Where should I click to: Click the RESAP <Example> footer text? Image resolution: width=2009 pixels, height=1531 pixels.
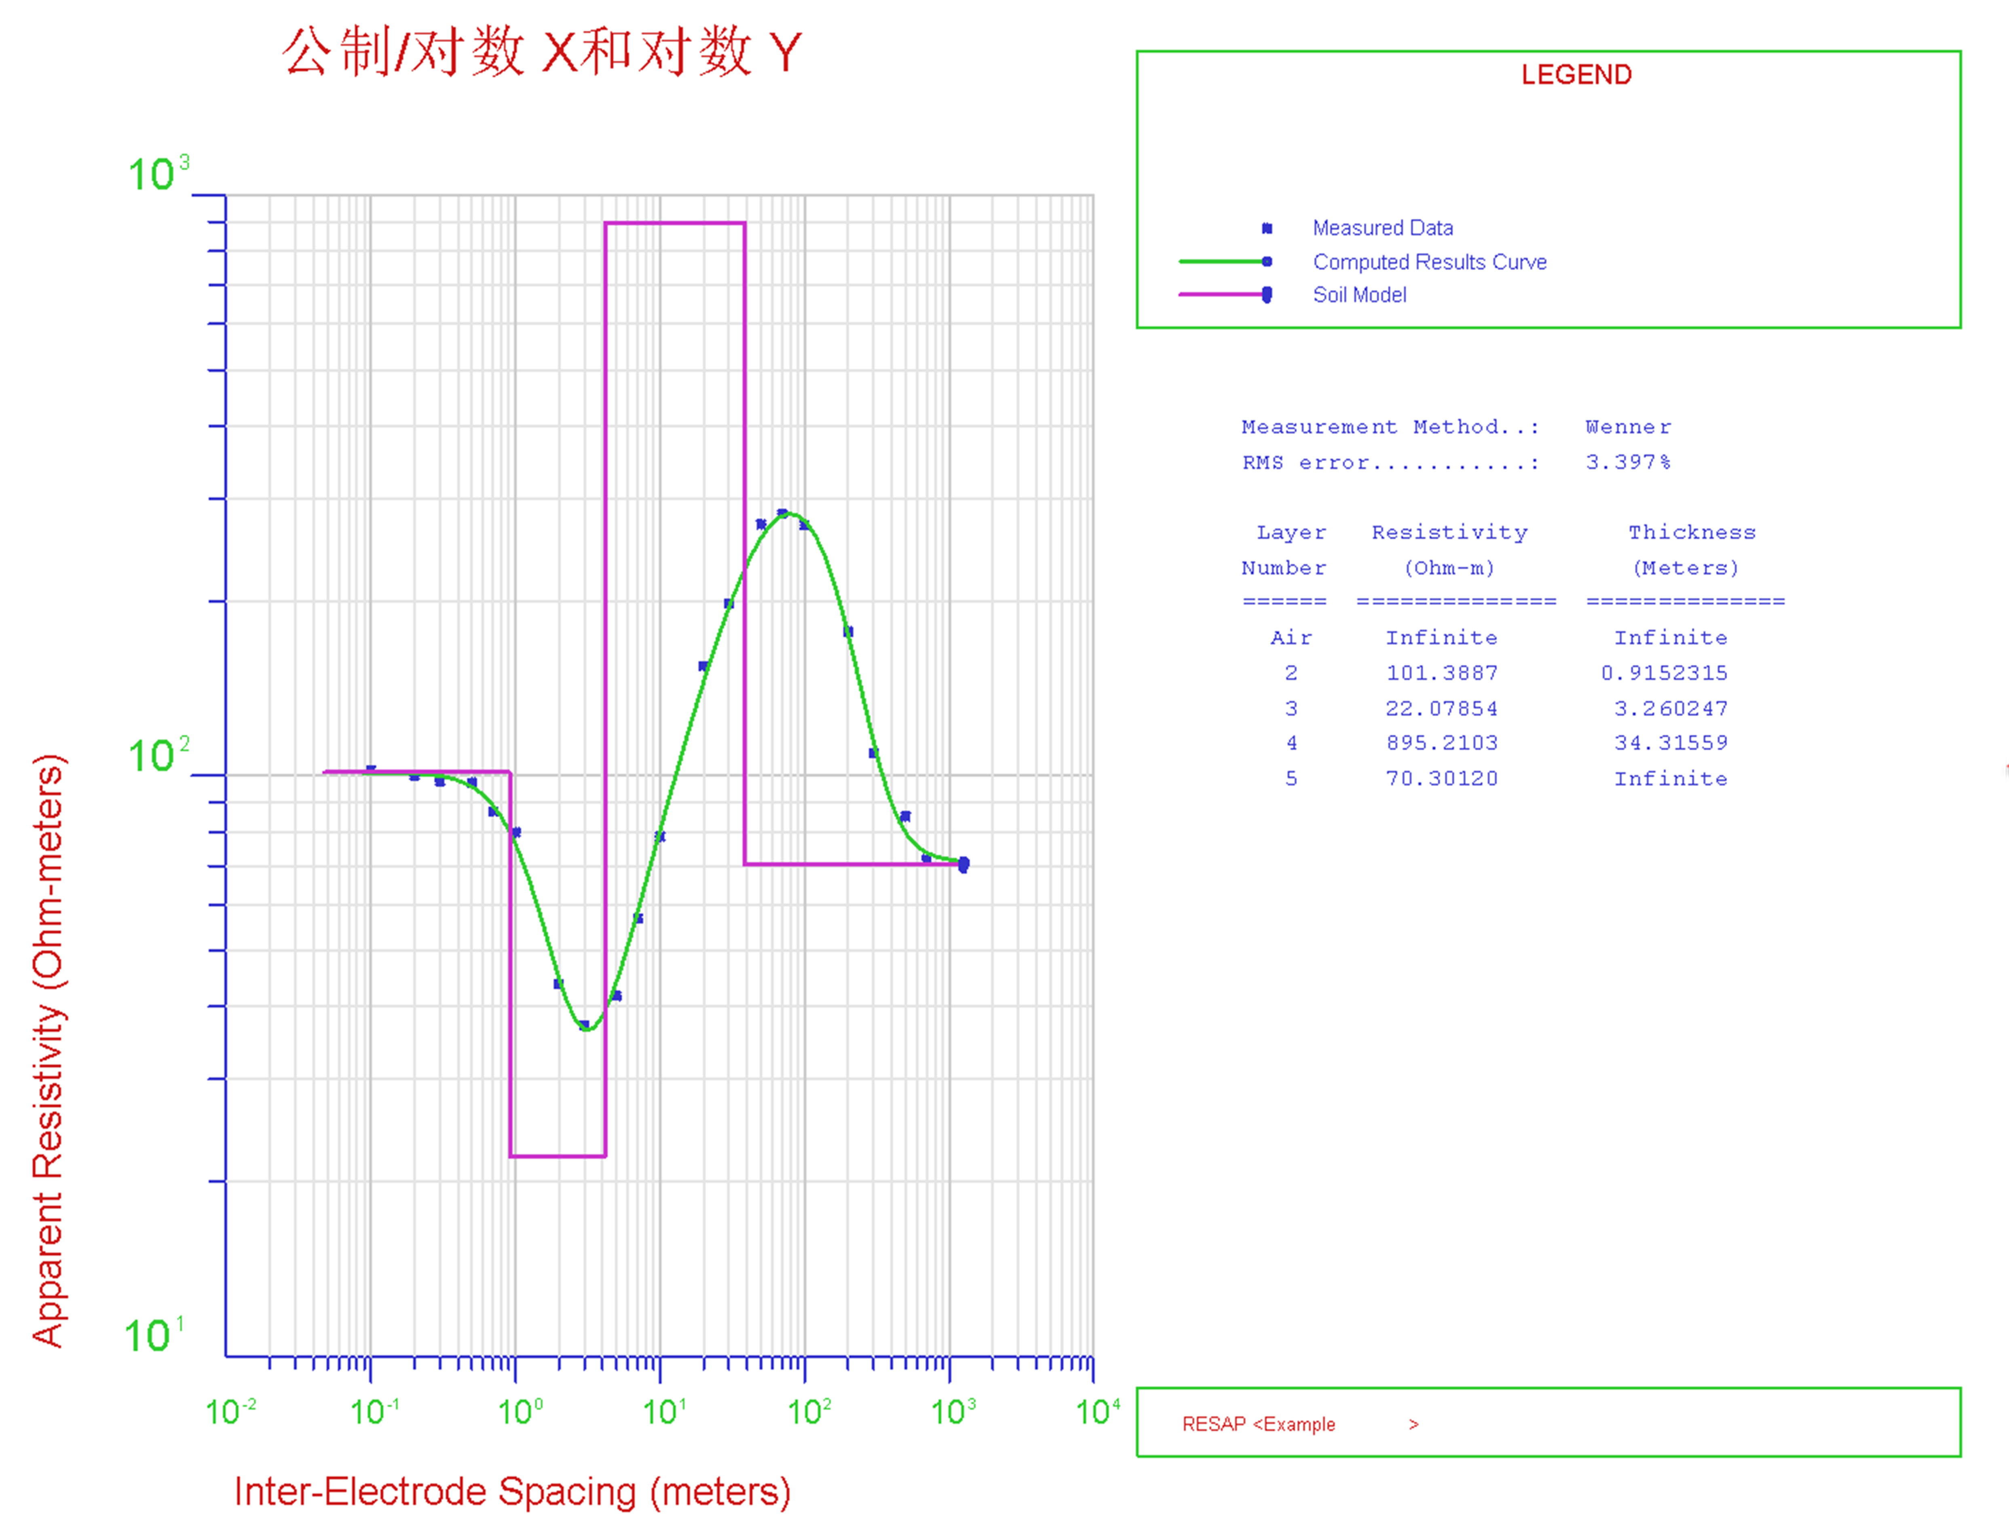coord(1300,1424)
